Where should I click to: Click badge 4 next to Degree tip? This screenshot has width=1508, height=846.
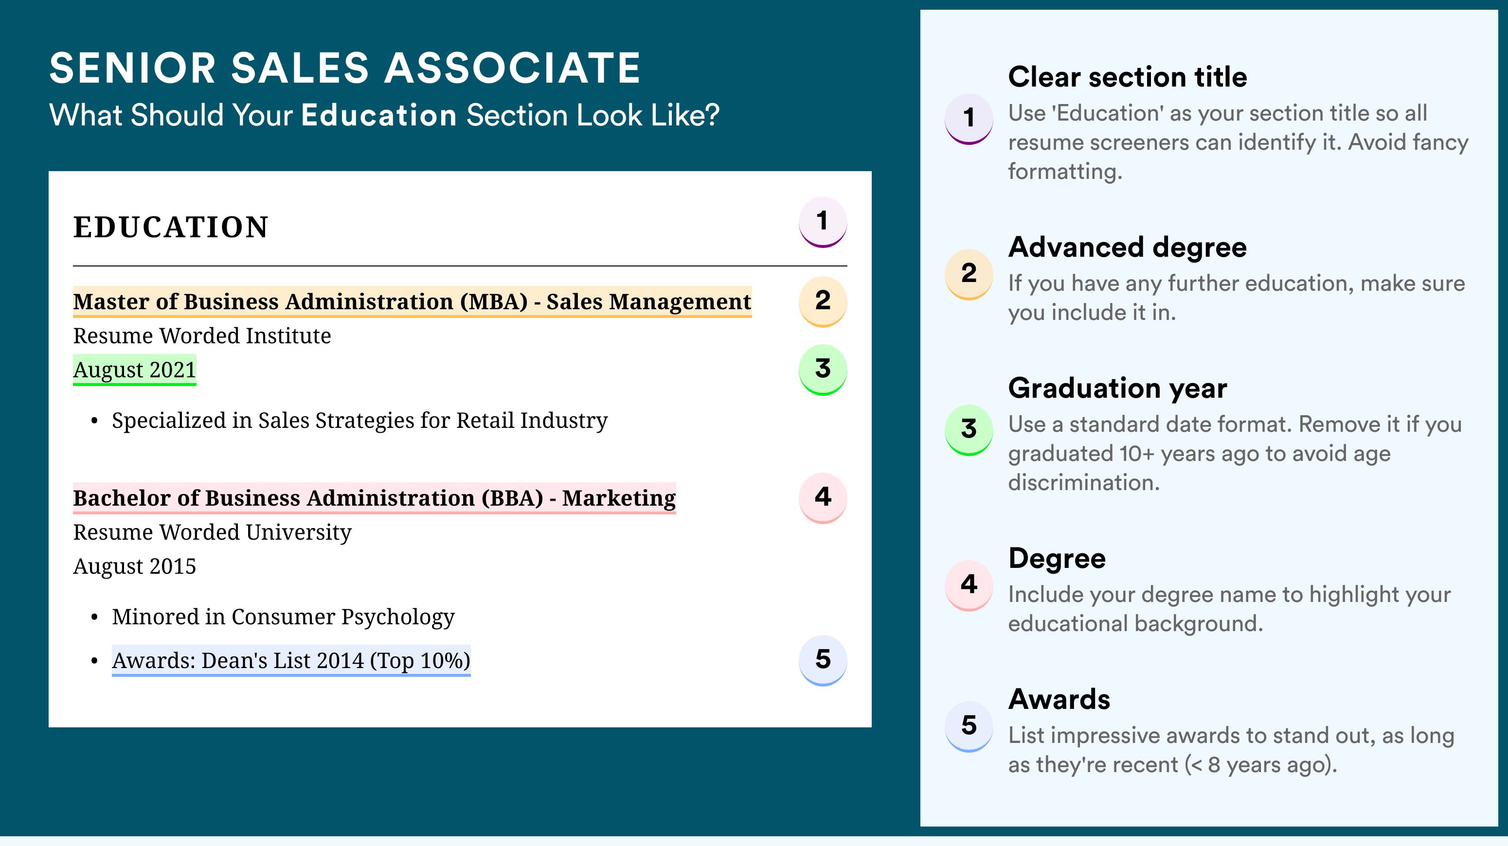tap(968, 584)
